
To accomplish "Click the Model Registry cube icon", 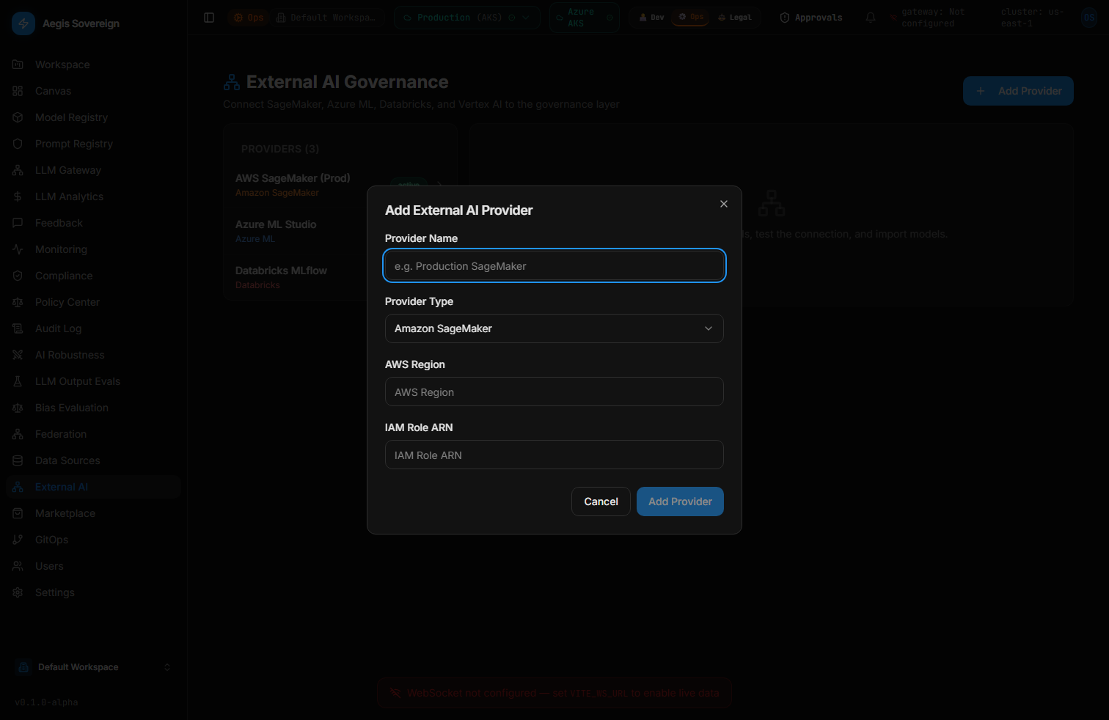I will (18, 117).
